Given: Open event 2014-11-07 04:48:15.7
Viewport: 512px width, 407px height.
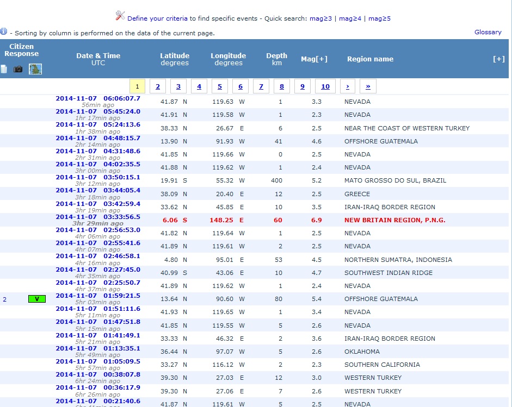Looking at the screenshot, I should point(98,138).
